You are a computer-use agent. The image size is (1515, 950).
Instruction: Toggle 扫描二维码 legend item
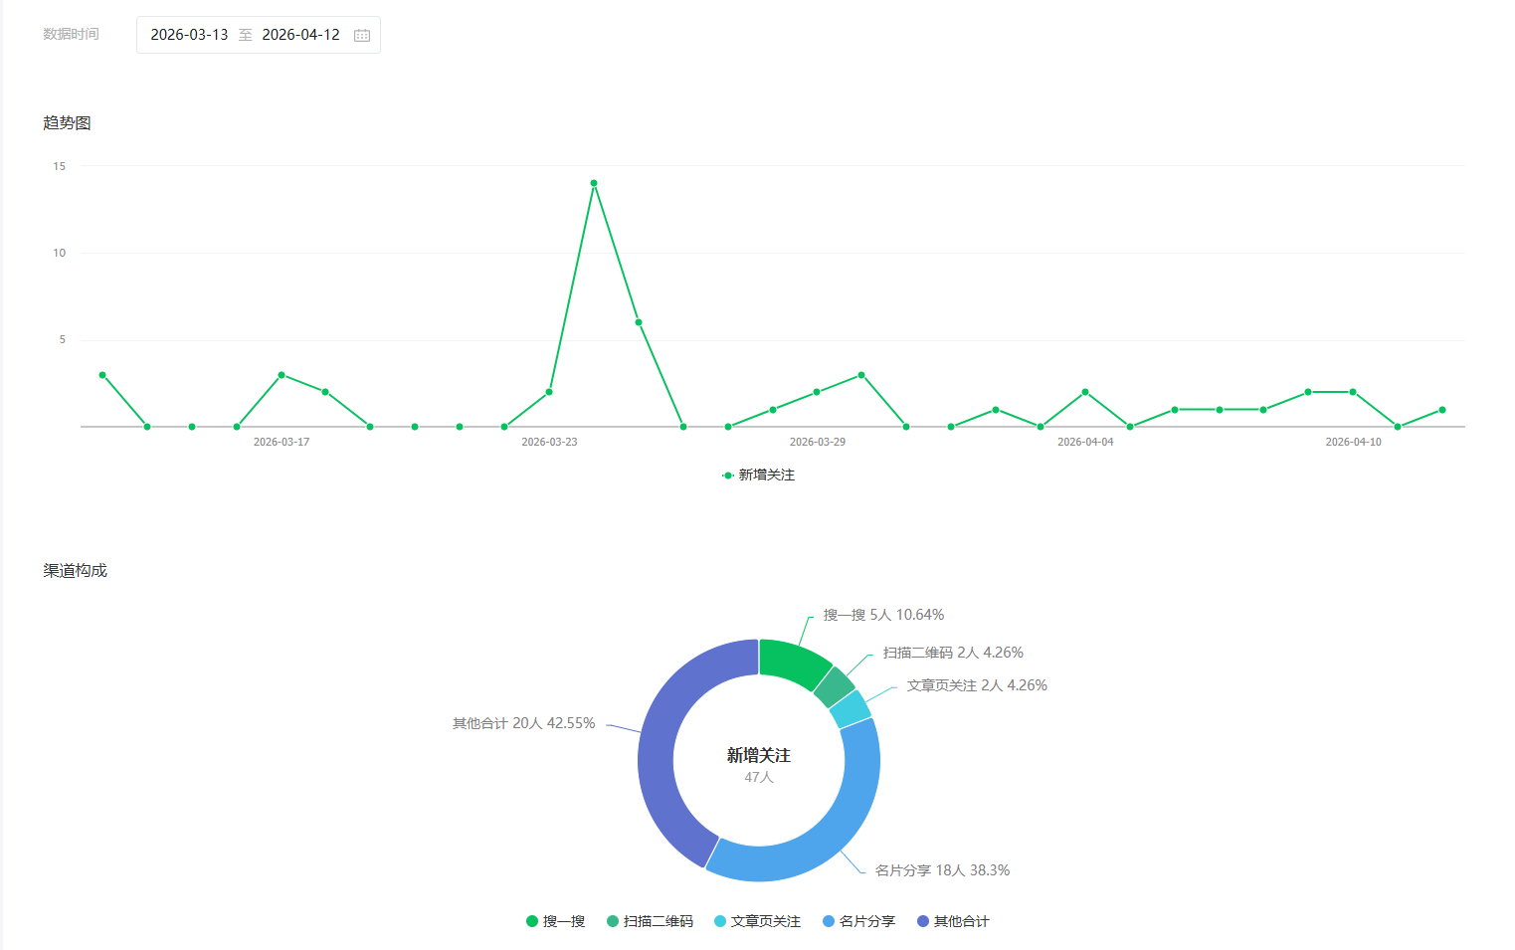tap(650, 921)
